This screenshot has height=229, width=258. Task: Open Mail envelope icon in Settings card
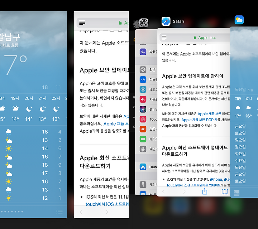[143, 194]
